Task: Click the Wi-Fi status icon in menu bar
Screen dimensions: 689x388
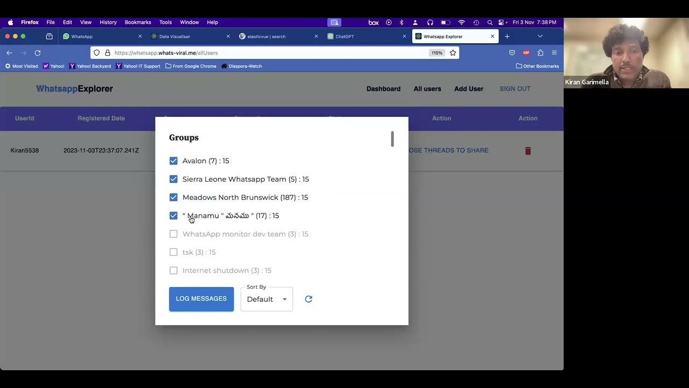Action: 461,23
